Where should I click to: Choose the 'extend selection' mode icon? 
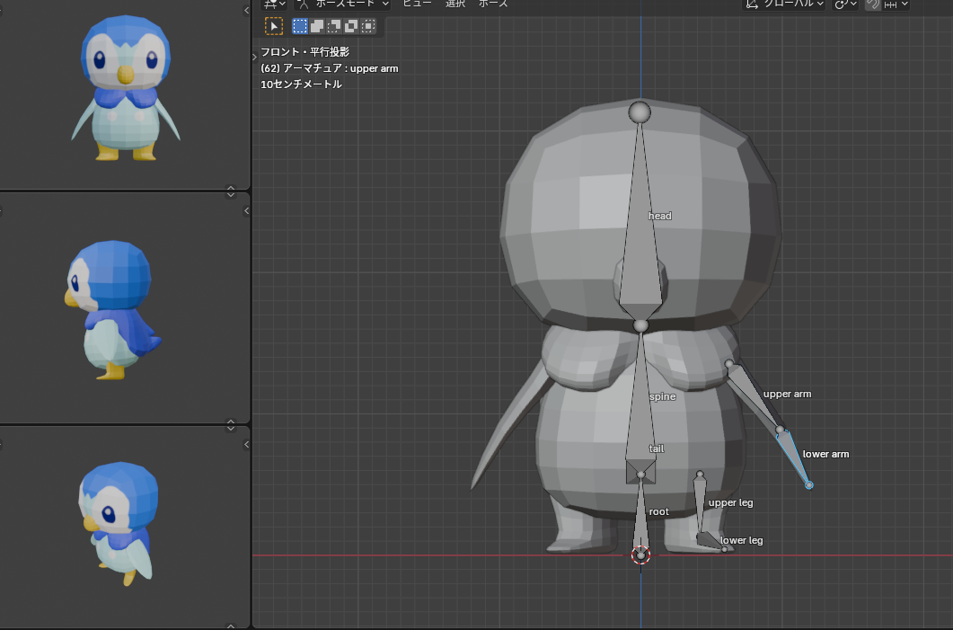[317, 26]
